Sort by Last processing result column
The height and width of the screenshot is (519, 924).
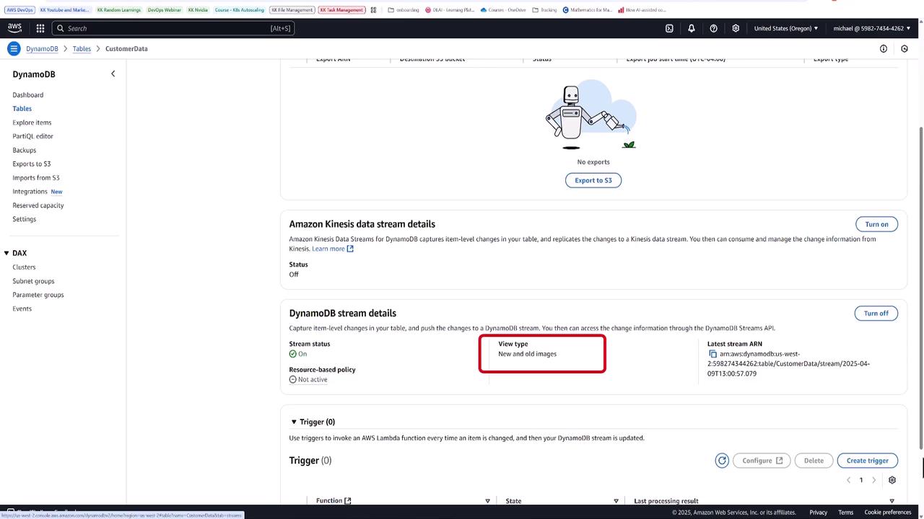tap(892, 501)
